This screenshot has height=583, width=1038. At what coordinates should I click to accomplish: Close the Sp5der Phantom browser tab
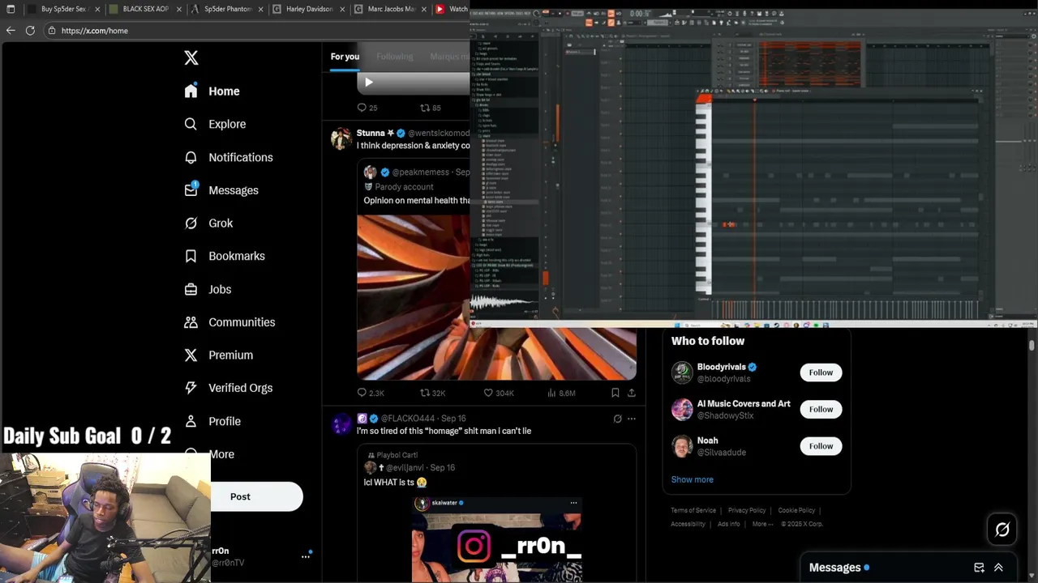tap(260, 9)
